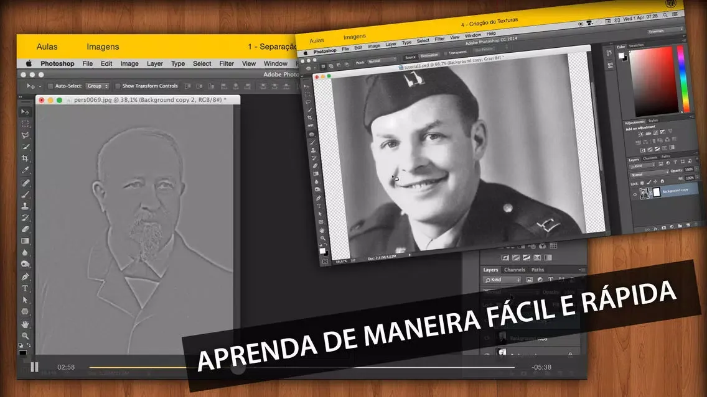Select the Gradient tool in left window toolbox
The width and height of the screenshot is (707, 397).
(x=26, y=241)
